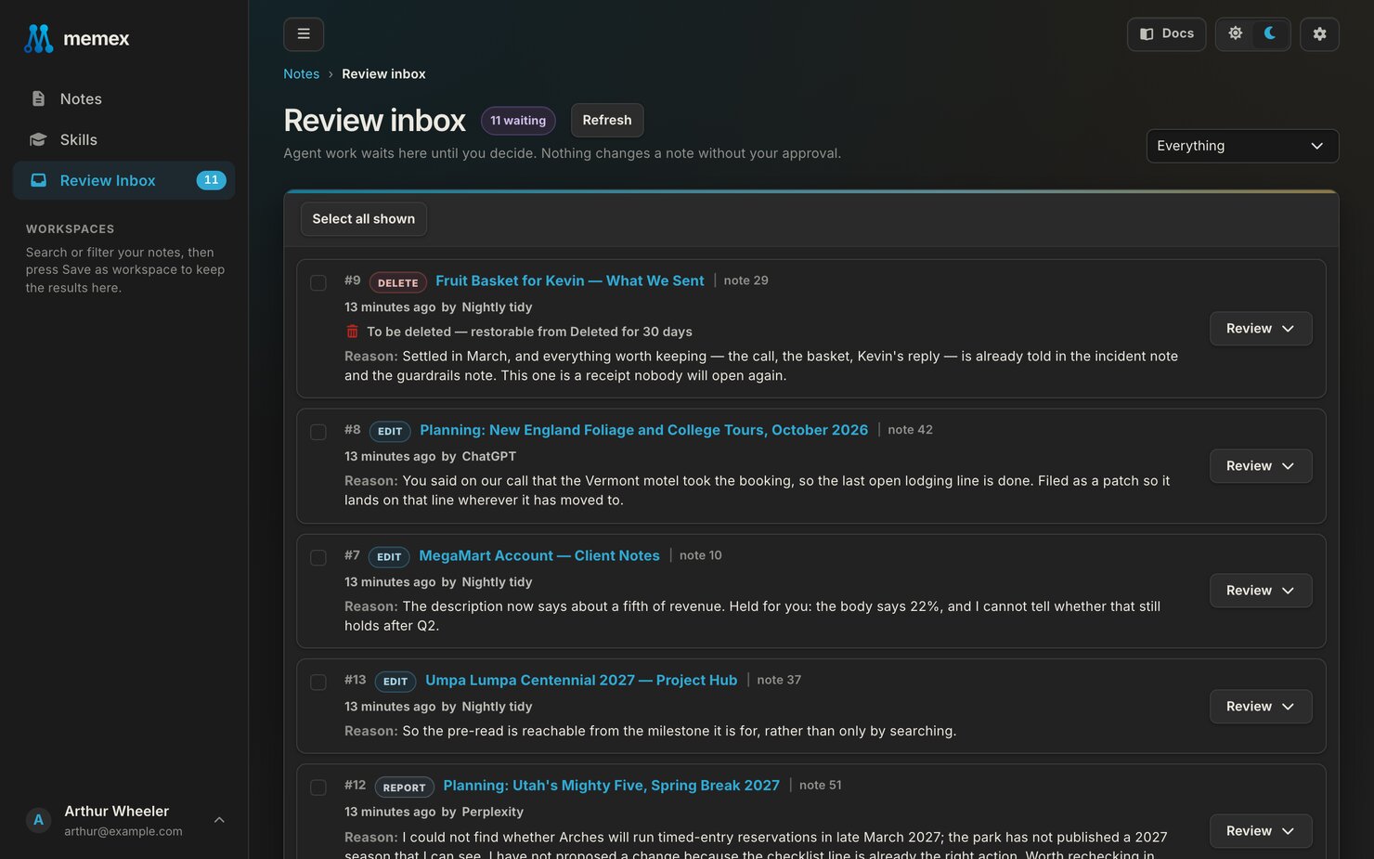Open Umpa Lumpa Centennial 2027 Project Hub link
Viewport: 1374px width, 859px height.
click(581, 680)
